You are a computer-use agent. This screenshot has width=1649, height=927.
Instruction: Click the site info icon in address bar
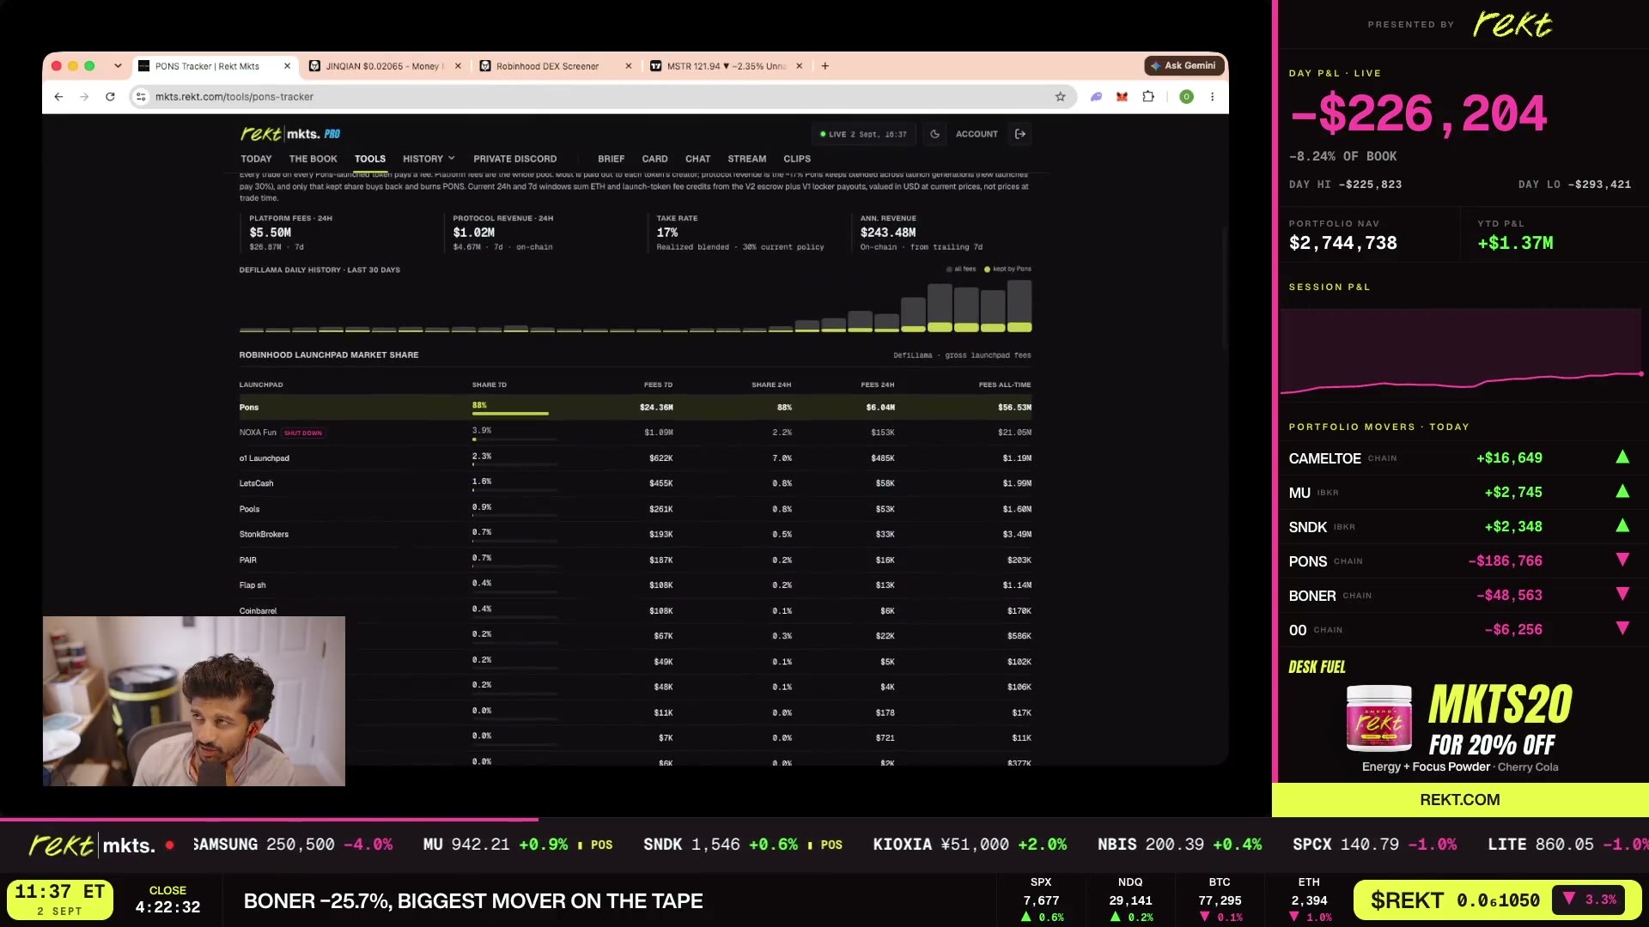pos(141,97)
